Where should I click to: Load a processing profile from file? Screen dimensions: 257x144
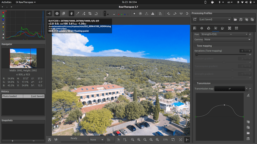(x=235, y=19)
